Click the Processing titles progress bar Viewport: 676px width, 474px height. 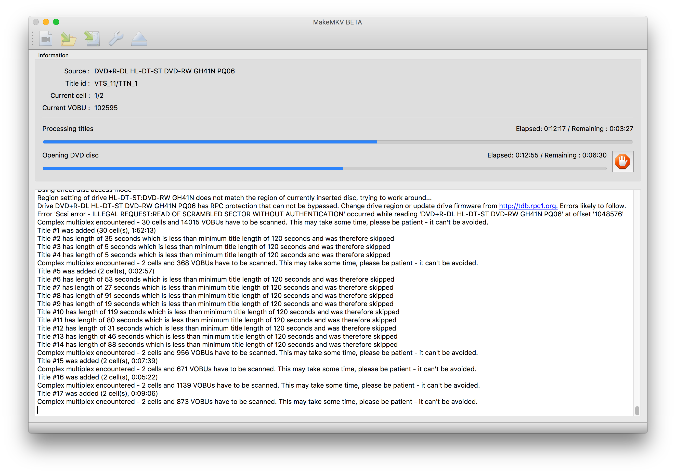(337, 142)
